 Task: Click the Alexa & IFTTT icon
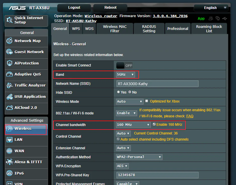(9, 162)
